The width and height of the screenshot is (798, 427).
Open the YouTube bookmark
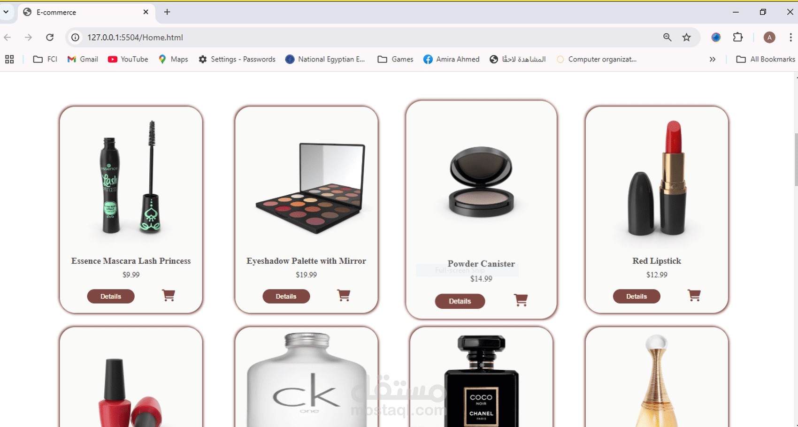pyautogui.click(x=128, y=59)
